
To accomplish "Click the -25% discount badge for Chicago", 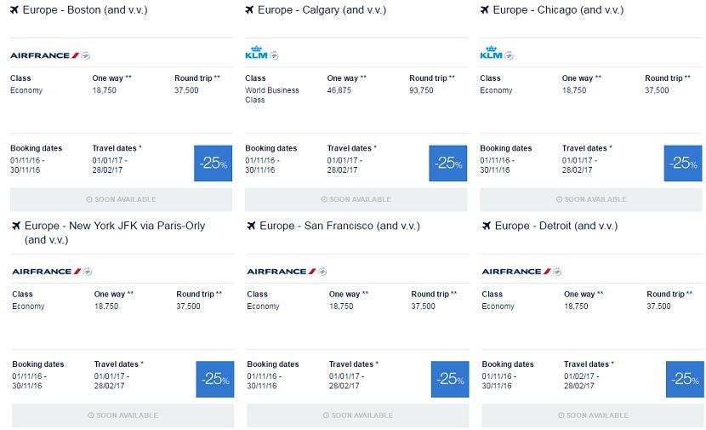I will 683,163.
